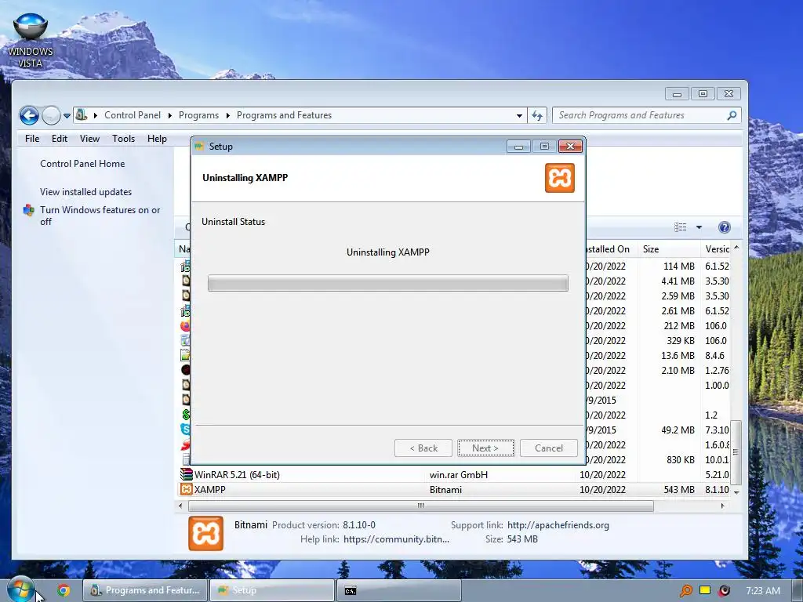Sort by the Size column header
The image size is (803, 602).
(669, 249)
